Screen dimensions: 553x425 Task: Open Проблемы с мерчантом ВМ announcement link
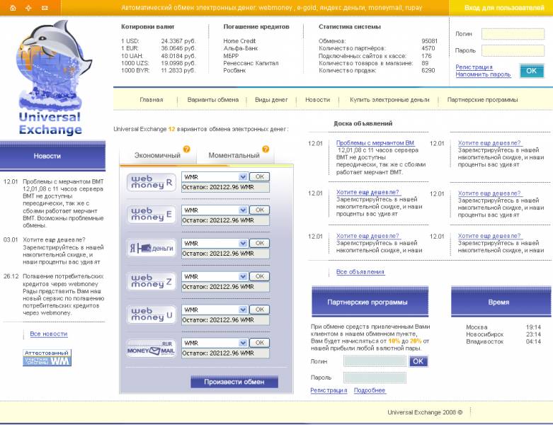[375, 143]
